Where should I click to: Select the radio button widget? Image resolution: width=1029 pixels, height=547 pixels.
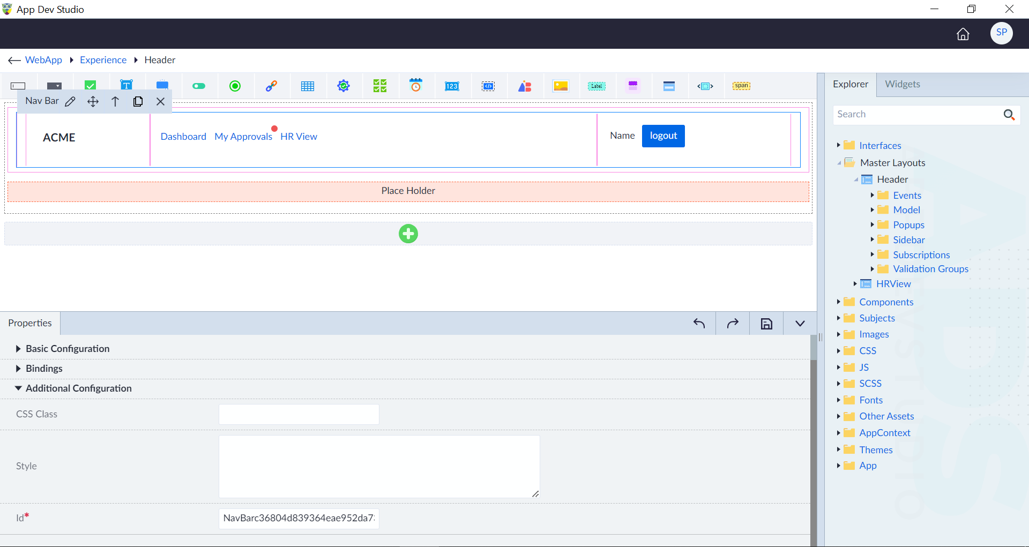click(x=235, y=86)
